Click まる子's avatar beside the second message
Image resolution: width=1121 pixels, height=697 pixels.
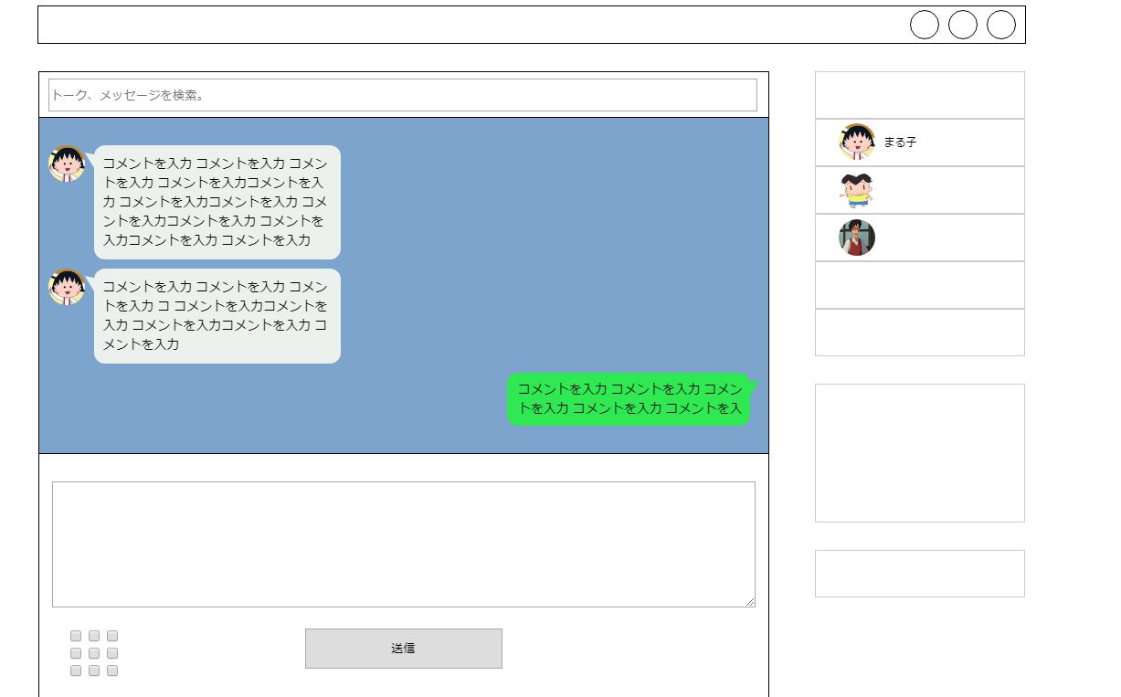[x=66, y=288]
